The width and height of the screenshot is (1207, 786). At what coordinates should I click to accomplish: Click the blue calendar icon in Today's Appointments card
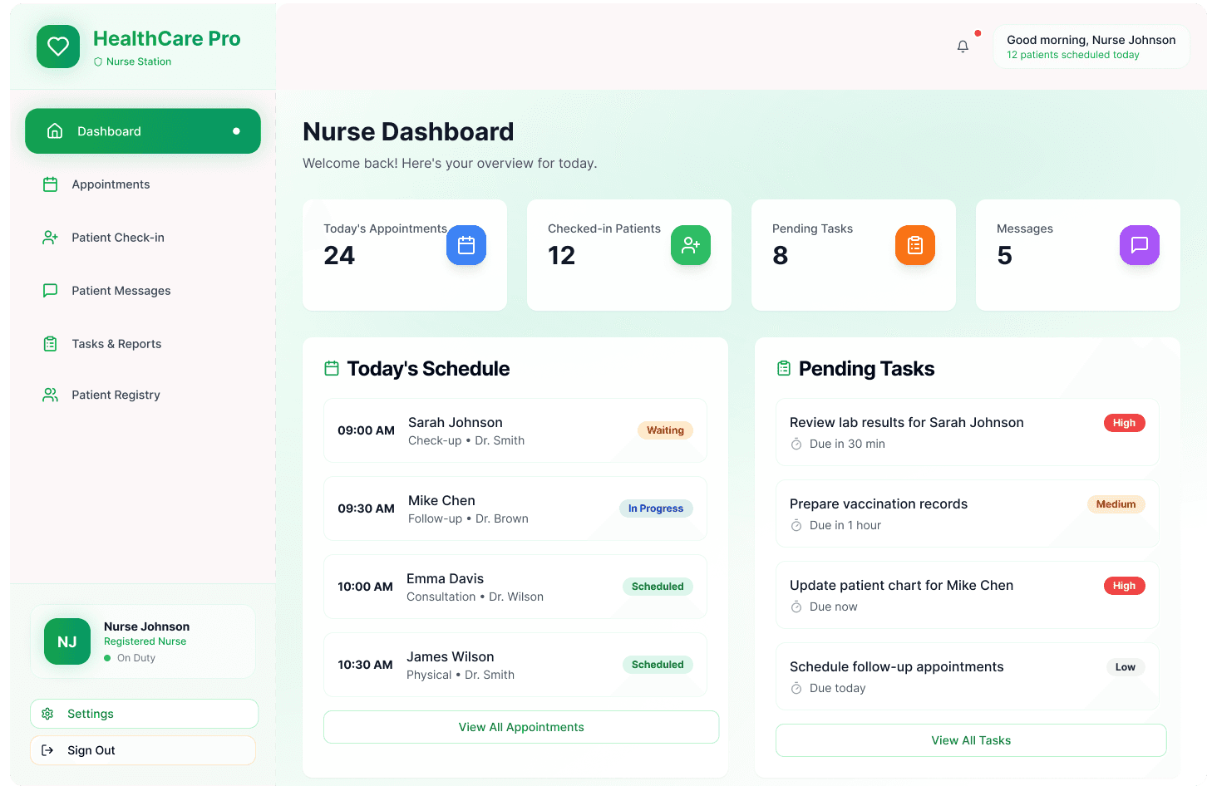pos(466,245)
